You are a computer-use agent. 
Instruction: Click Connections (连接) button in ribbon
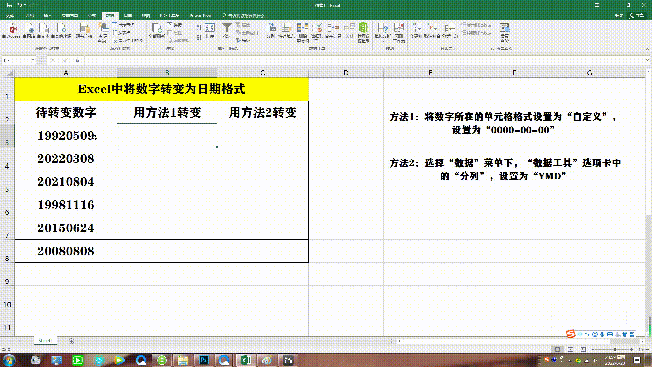175,25
